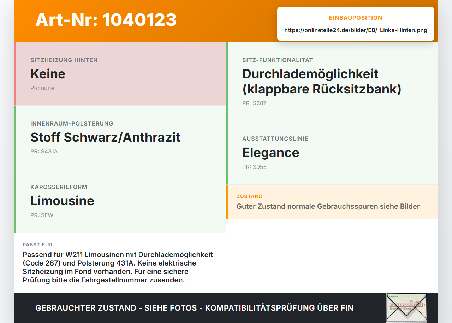Select the value 'Keine'

click(48, 74)
